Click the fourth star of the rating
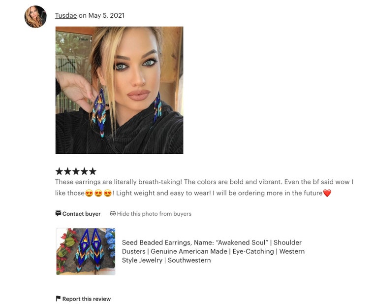The image size is (374, 305). click(x=84, y=171)
